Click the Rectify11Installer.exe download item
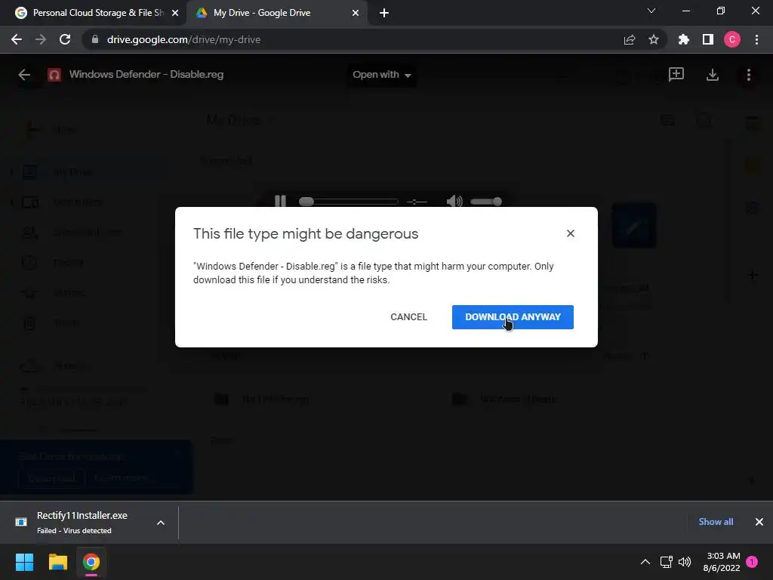This screenshot has height=580, width=773. pos(82,523)
